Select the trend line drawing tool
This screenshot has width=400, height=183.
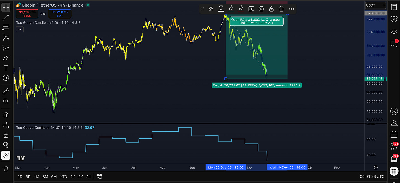[x=6, y=17]
